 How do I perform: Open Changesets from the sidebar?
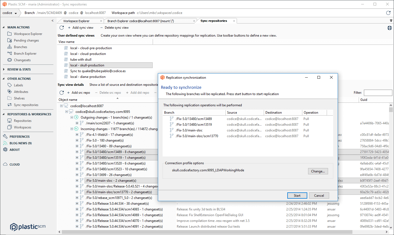pos(22,60)
